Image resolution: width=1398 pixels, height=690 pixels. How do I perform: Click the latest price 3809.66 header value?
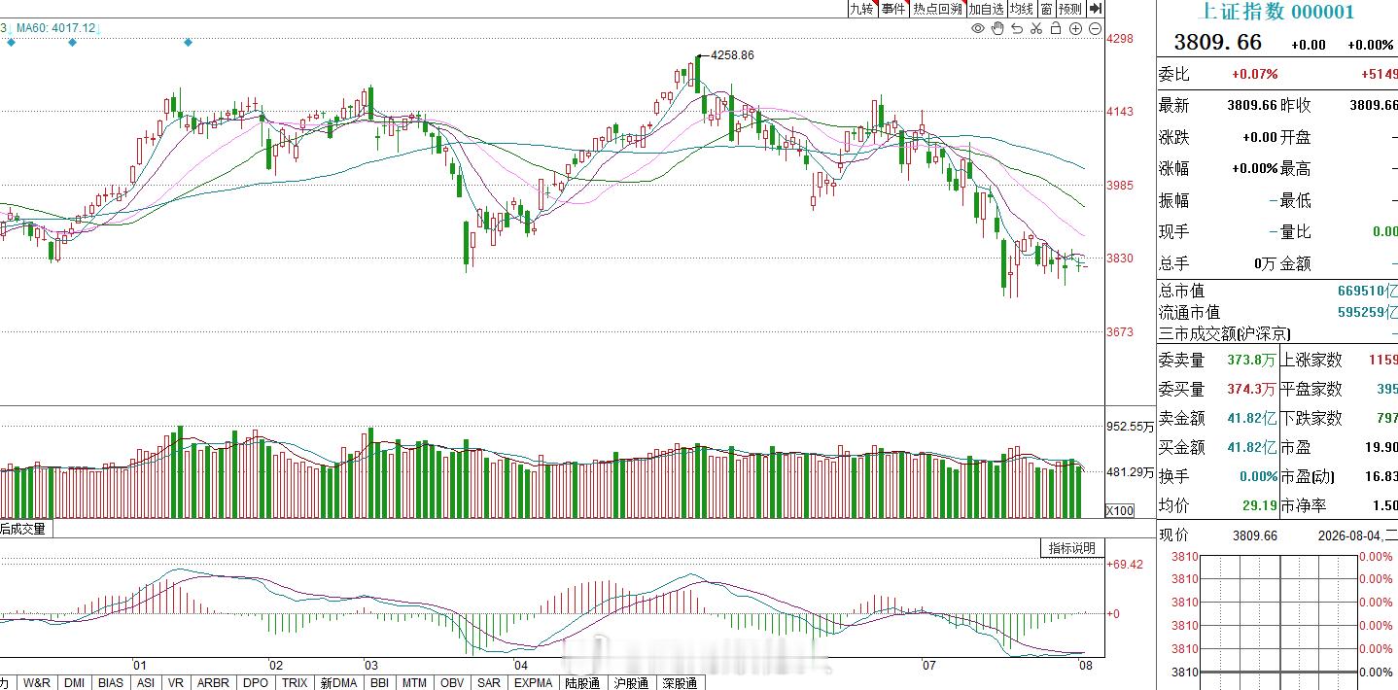[1218, 43]
